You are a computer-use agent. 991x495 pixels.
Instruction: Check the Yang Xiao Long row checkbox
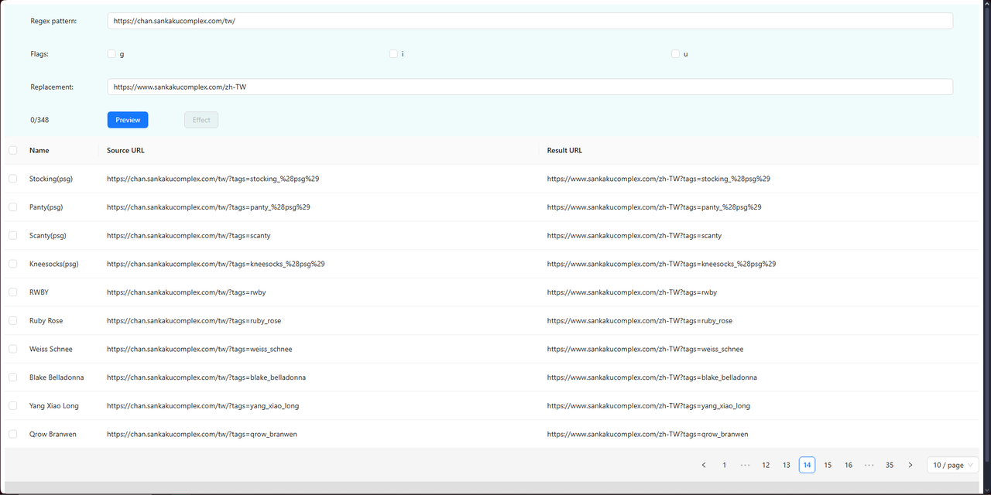click(12, 405)
